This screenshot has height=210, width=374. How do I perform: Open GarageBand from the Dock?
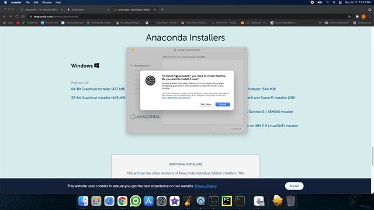[x=188, y=201]
